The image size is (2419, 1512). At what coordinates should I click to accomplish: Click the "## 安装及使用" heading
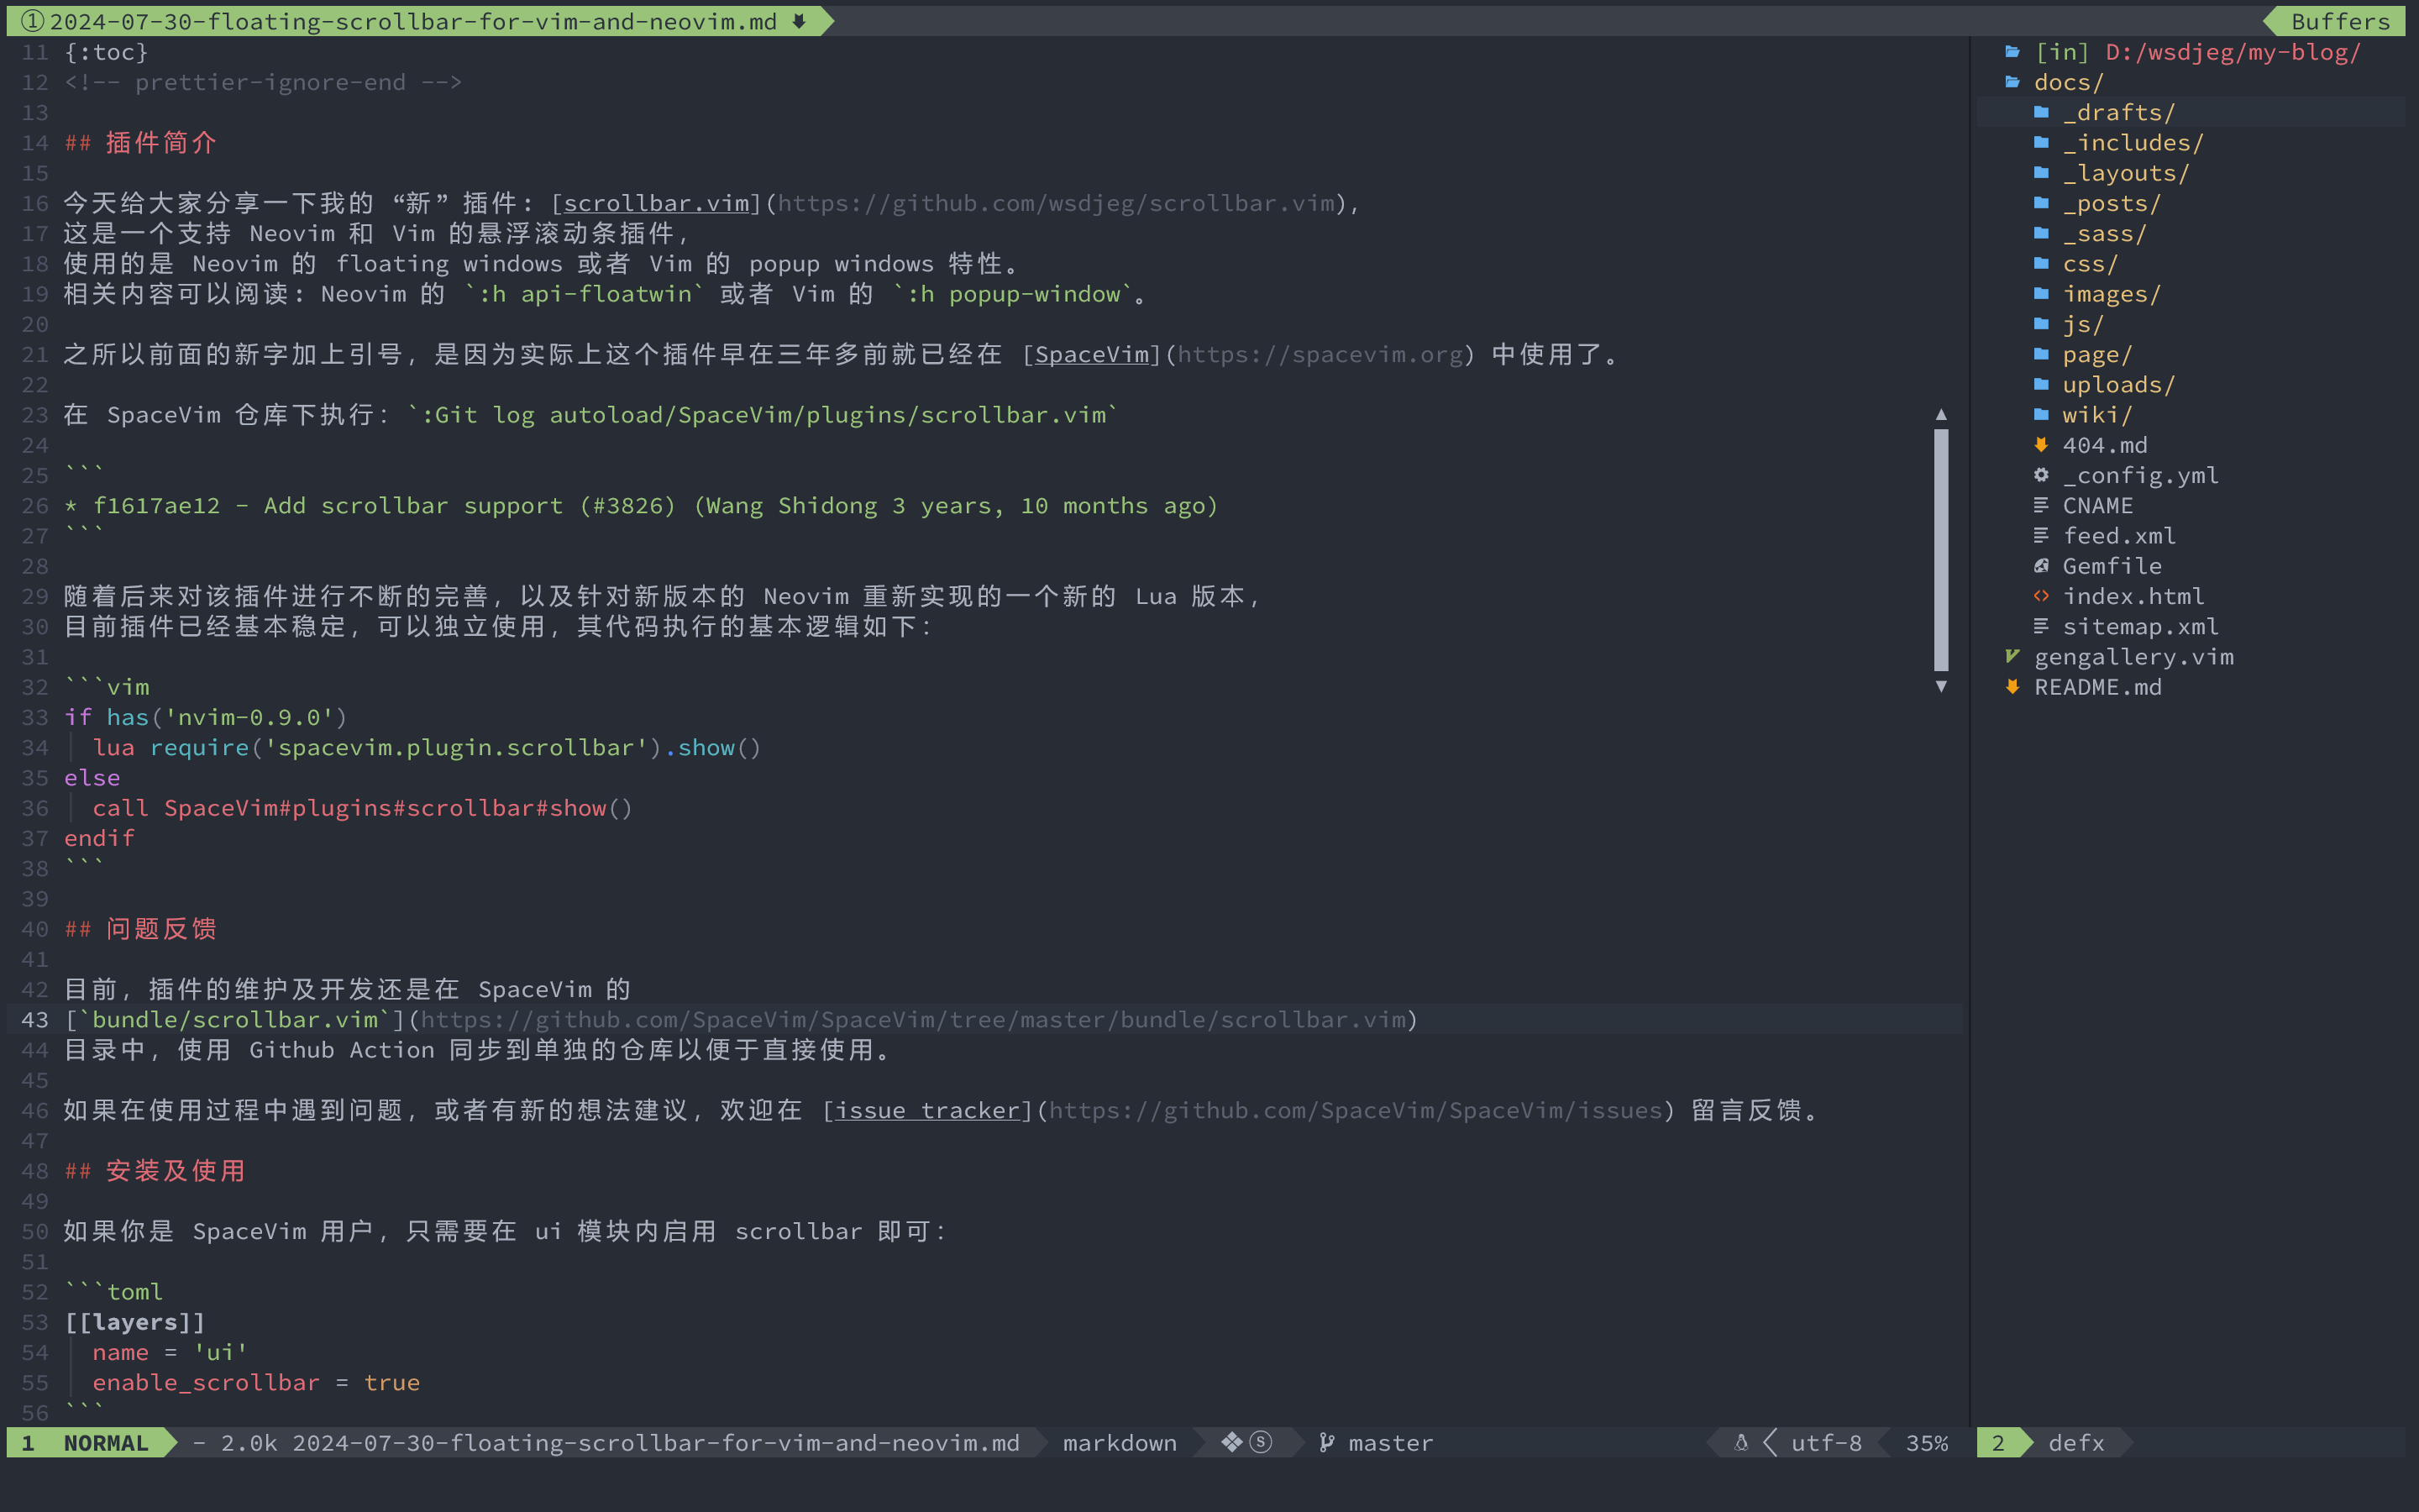tap(155, 1170)
